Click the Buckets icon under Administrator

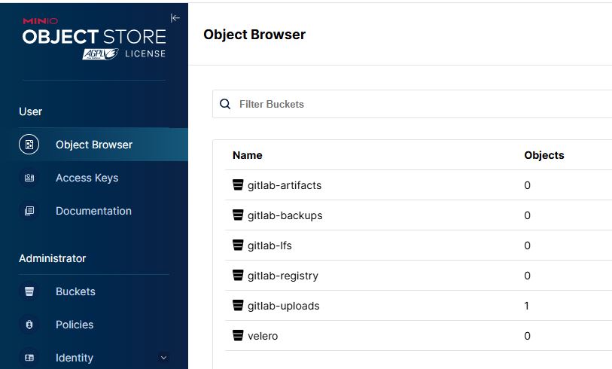[29, 291]
